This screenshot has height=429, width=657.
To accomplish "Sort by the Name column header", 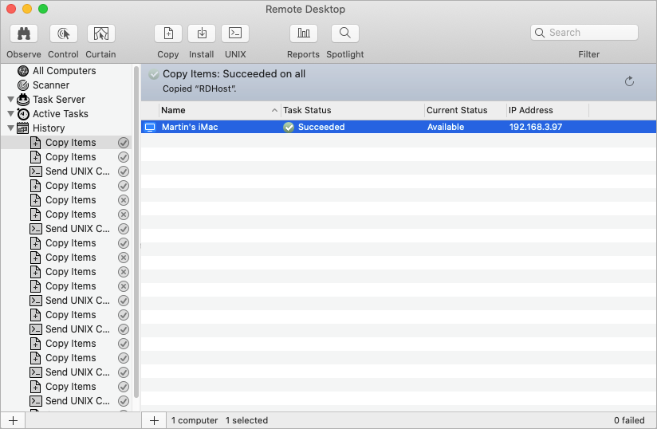I will coord(215,110).
